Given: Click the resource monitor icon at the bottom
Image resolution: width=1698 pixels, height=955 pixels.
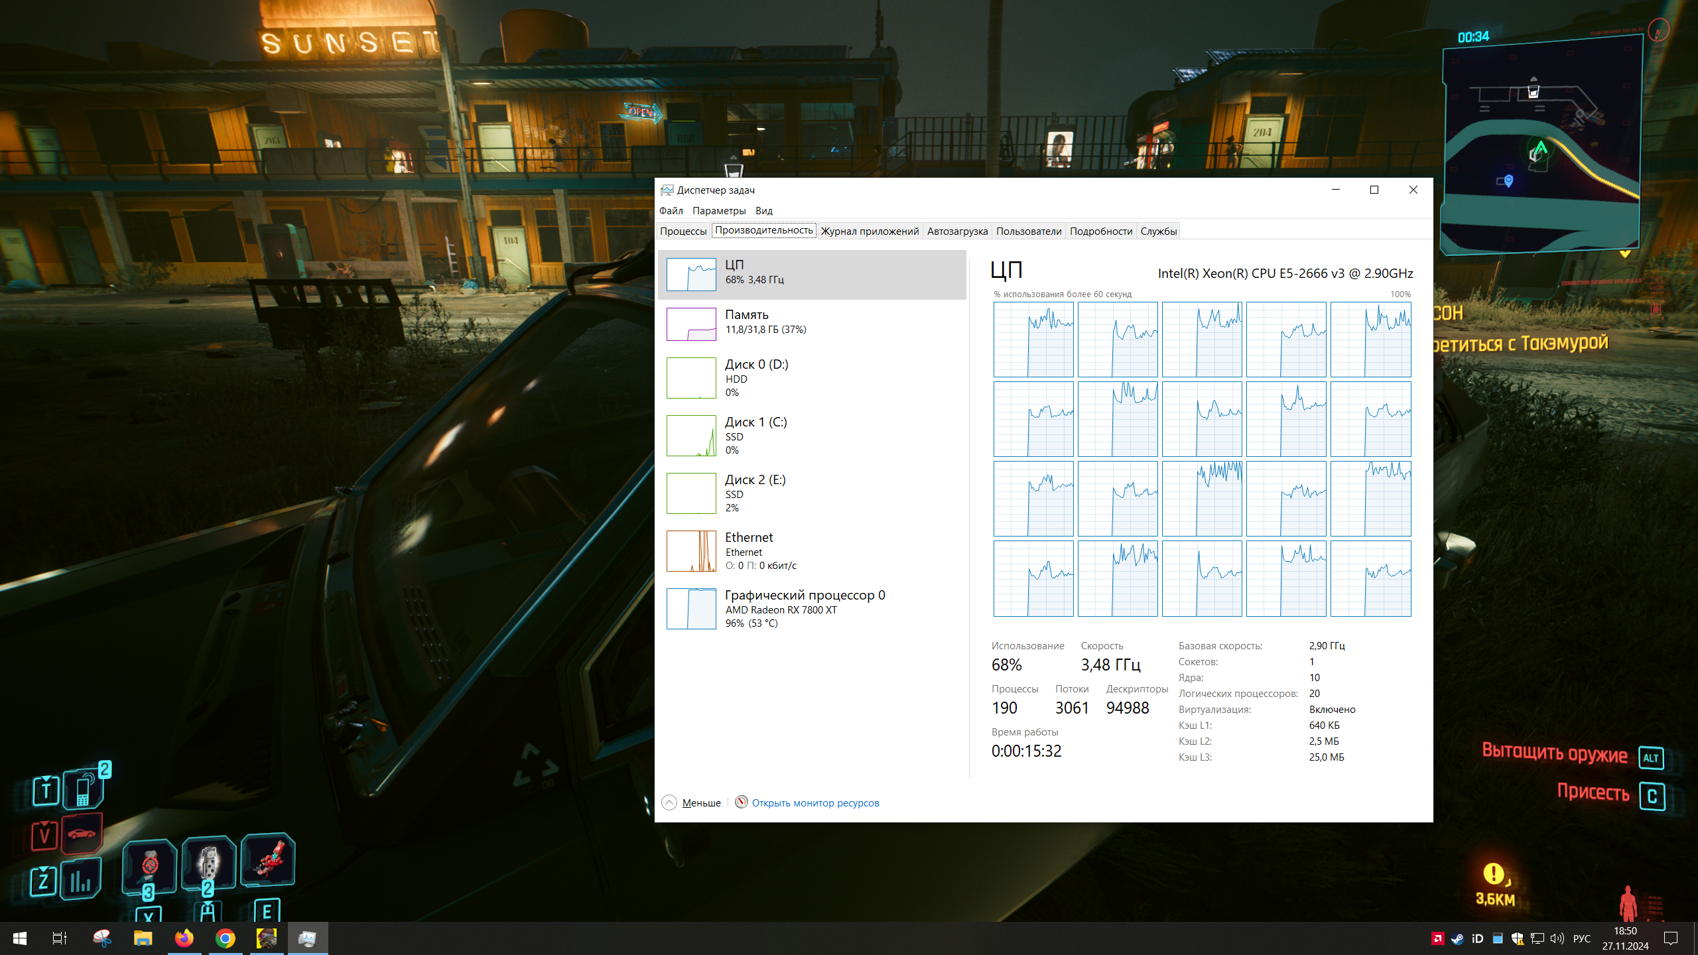Looking at the screenshot, I should tap(742, 802).
